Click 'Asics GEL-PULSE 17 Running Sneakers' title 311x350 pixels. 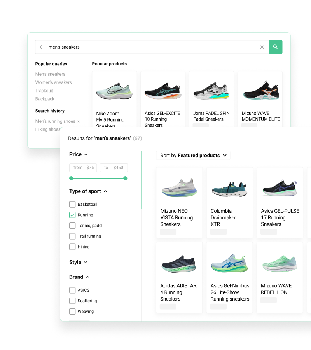(x=280, y=218)
